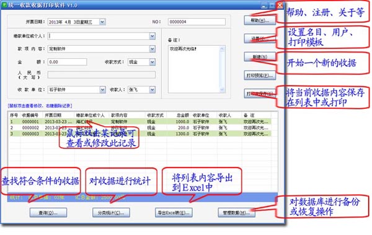Open the 款项内容 item dropdown arrow
This screenshot has height=235, width=372.
153,49
